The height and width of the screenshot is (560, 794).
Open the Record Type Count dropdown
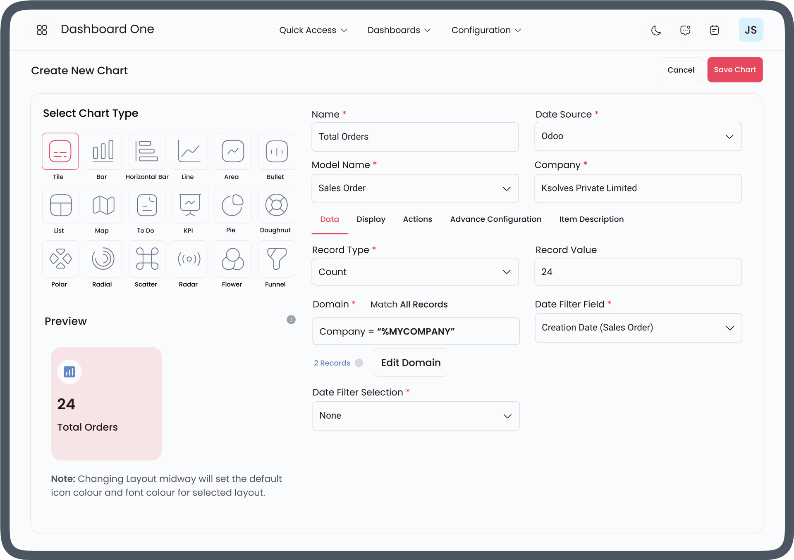click(x=415, y=272)
